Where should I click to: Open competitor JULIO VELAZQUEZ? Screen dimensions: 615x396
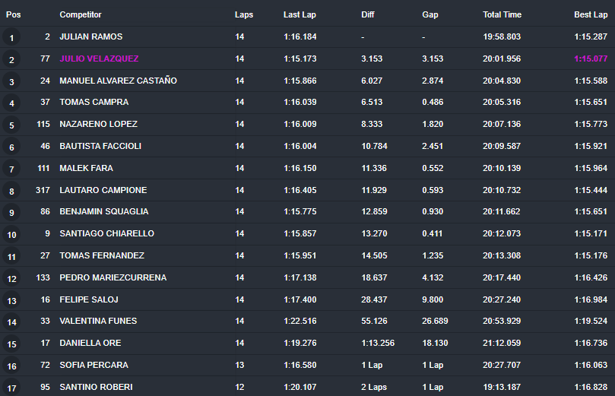pyautogui.click(x=99, y=59)
